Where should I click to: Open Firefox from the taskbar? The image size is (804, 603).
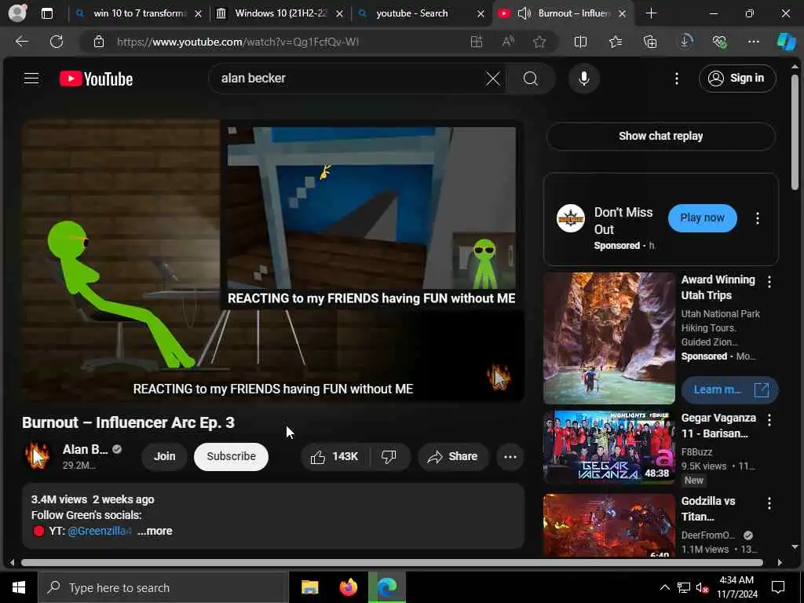(348, 587)
